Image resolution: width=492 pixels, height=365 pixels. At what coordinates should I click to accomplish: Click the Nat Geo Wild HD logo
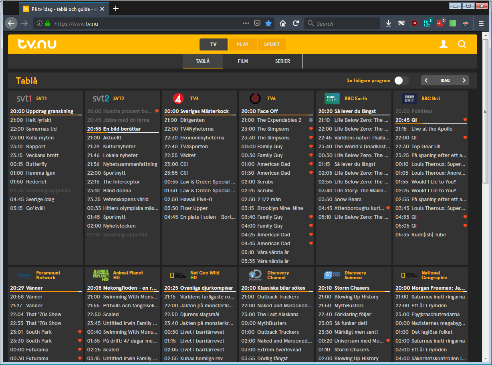point(178,275)
